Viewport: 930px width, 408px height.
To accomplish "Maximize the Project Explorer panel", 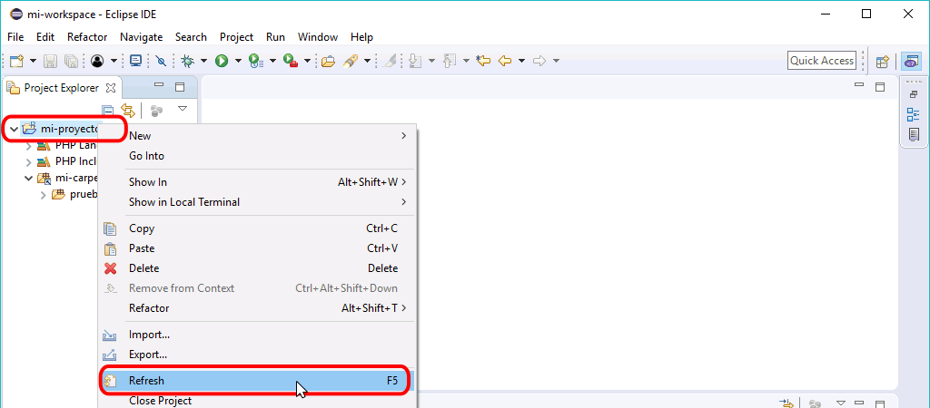I will coord(180,87).
